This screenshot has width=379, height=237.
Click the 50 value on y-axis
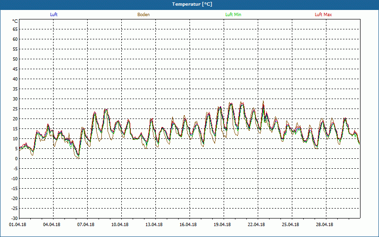(15, 59)
